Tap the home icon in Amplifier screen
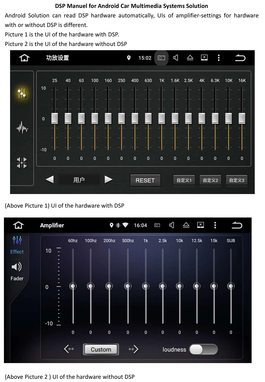This screenshot has height=382, width=265. (x=18, y=225)
